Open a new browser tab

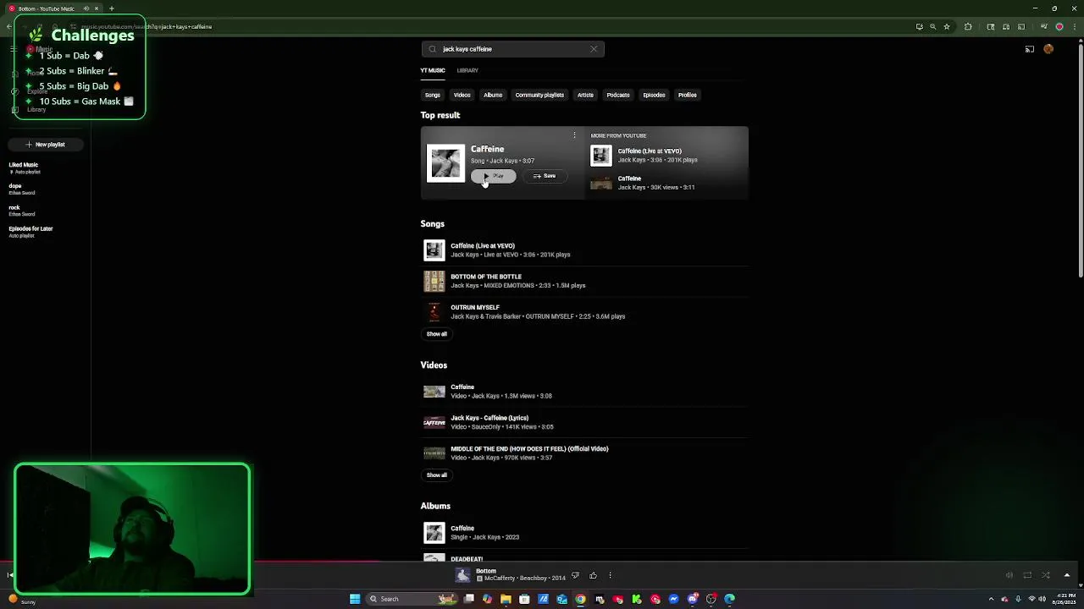coord(111,8)
